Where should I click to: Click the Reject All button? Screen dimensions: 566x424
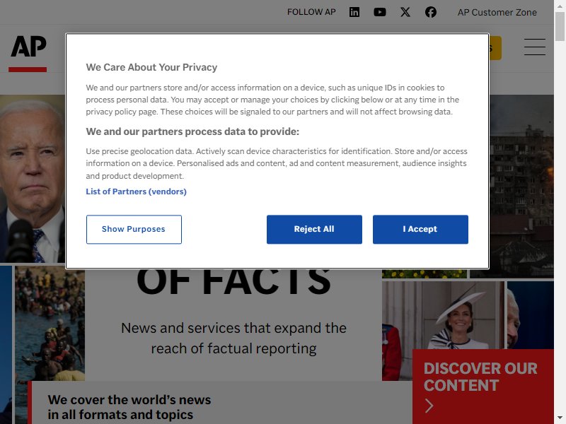(314, 229)
